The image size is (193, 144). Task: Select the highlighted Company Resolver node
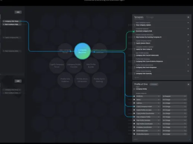click(82, 51)
